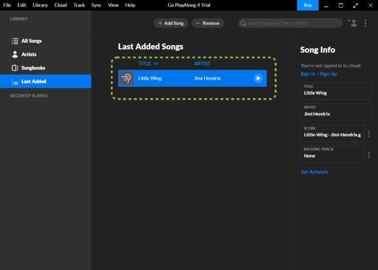Open the Track menu
Image resolution: width=378 pixels, height=270 pixels.
click(79, 5)
